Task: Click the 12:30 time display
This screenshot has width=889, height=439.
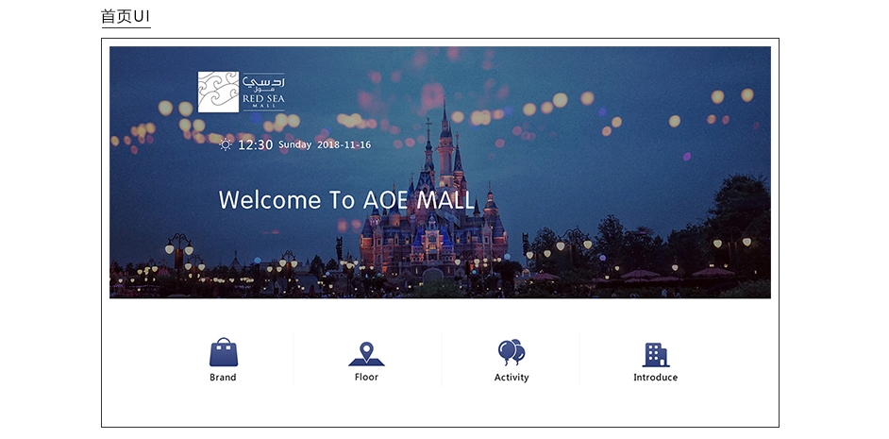Action: [255, 145]
